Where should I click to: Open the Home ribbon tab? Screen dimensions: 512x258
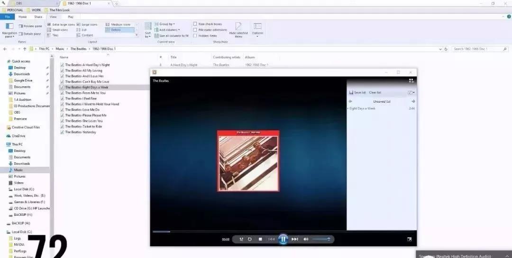tap(22, 17)
